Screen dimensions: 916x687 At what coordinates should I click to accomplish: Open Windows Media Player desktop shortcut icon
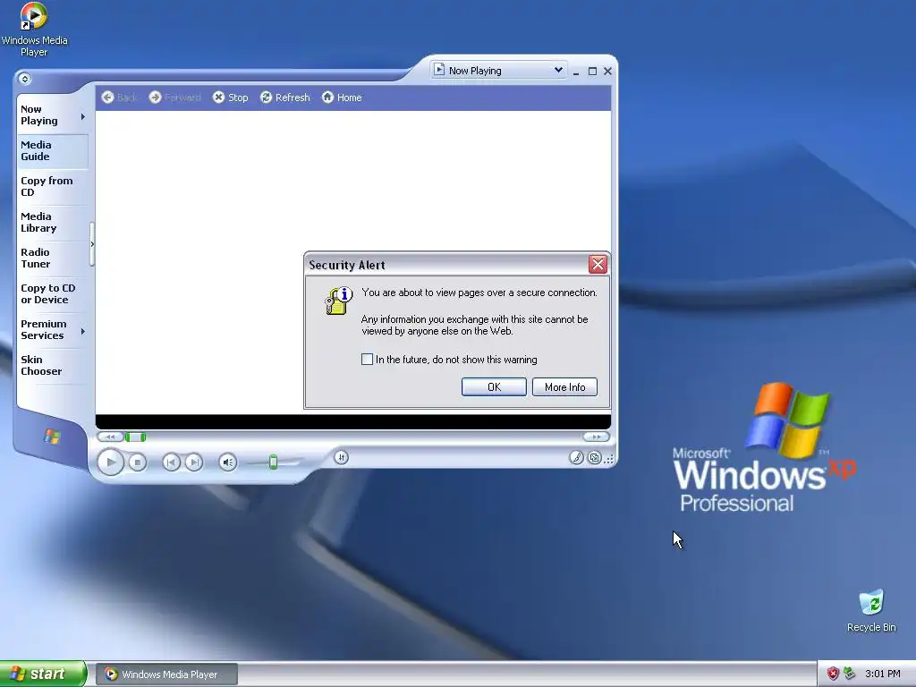coord(34,30)
